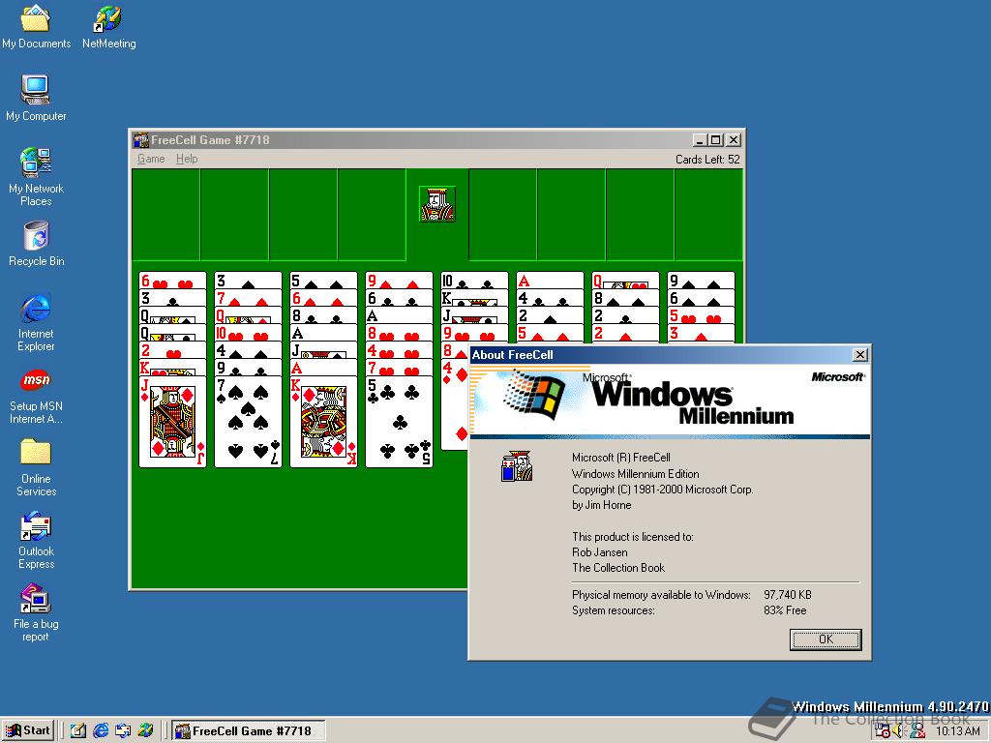The width and height of the screenshot is (991, 743).
Task: Launch Internet Explorer from Quick Launch
Action: coord(101,730)
